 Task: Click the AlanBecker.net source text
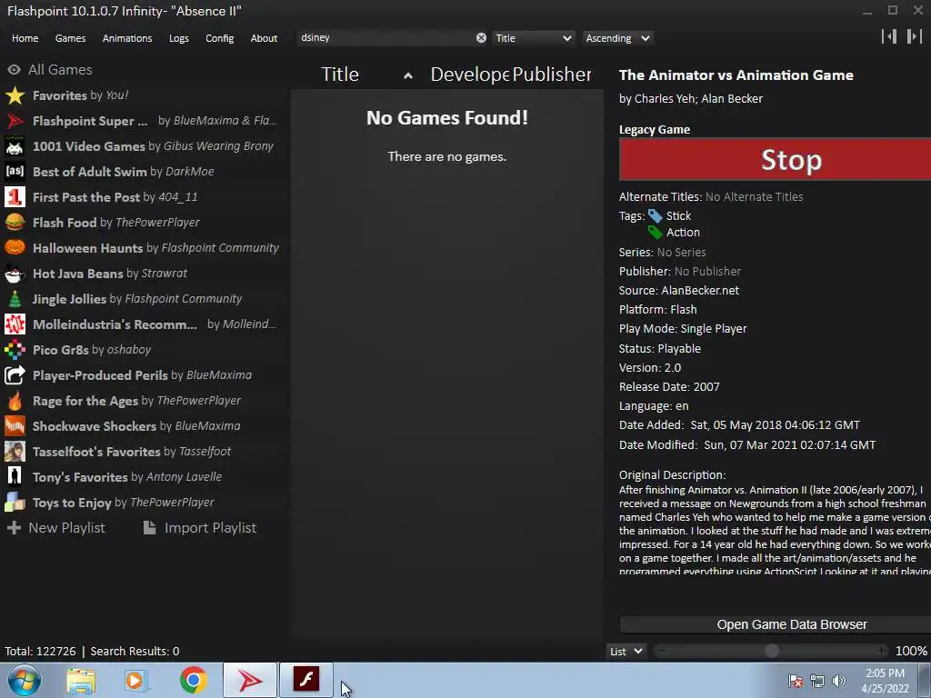[x=700, y=290]
